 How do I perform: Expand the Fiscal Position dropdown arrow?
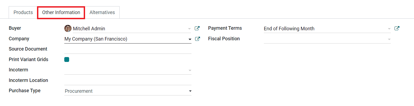389,39
